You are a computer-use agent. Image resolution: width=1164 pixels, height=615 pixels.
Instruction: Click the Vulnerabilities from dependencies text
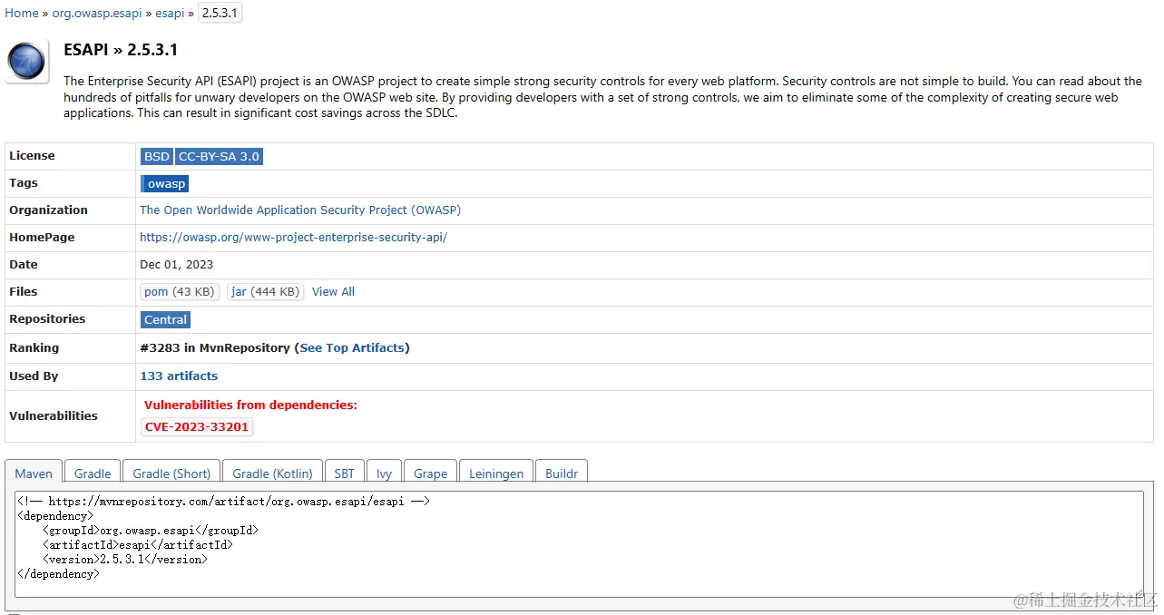coord(250,405)
